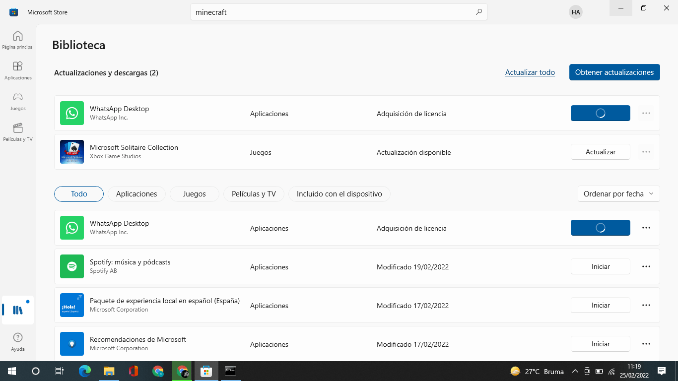Click the Spotify app icon

[72, 266]
